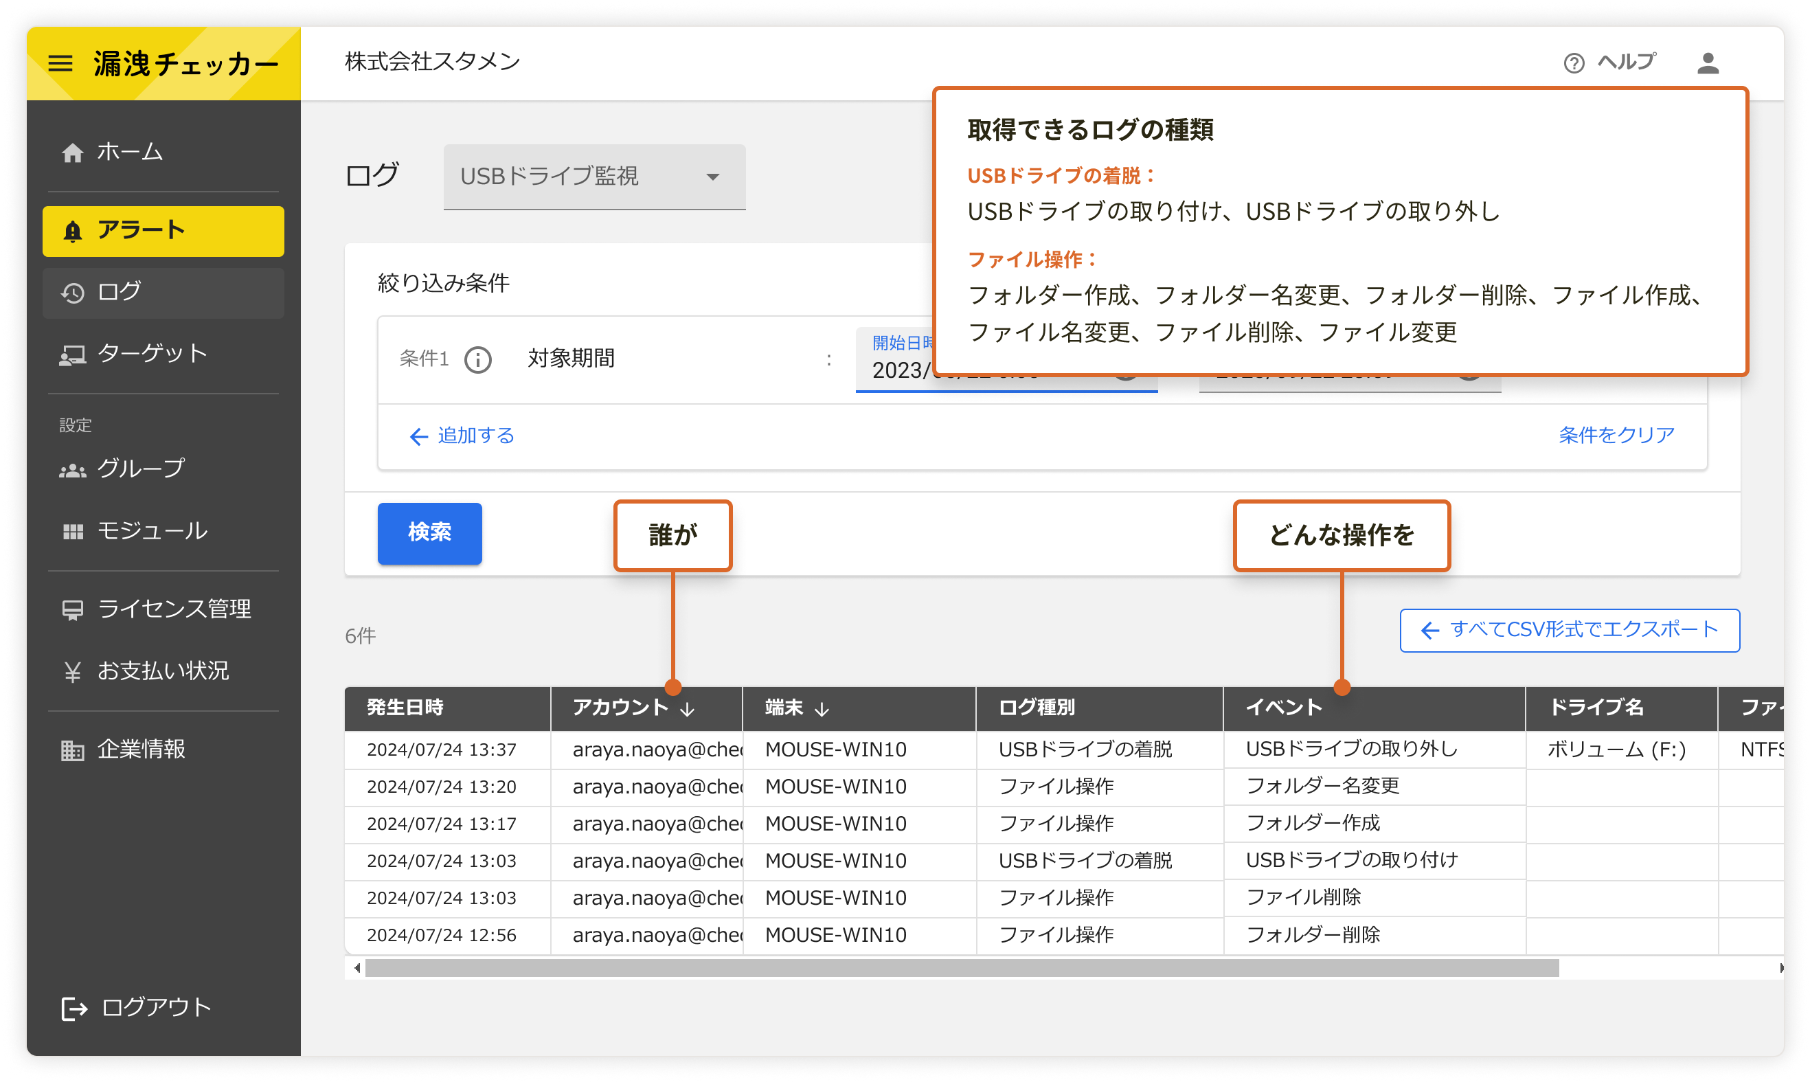Click the horizontal table scrollbar

[962, 967]
